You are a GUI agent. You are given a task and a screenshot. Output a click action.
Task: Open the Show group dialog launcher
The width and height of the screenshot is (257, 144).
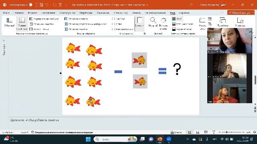click(145, 34)
